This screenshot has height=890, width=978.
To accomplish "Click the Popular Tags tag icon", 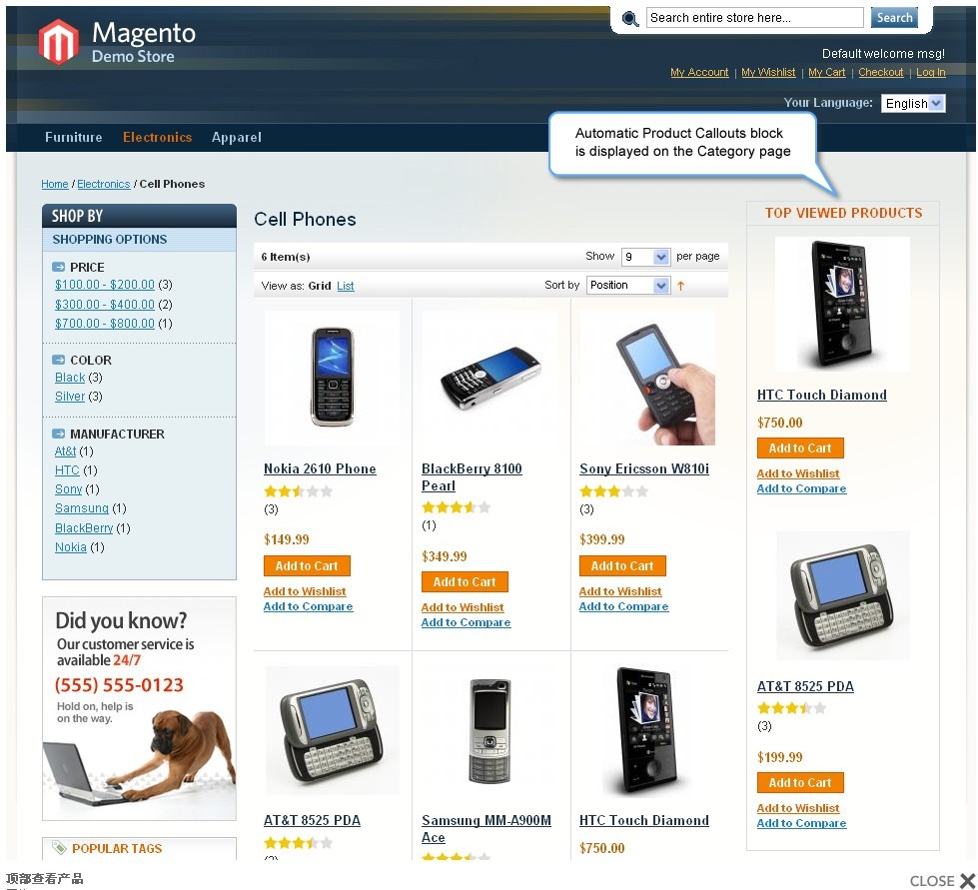I will [59, 848].
